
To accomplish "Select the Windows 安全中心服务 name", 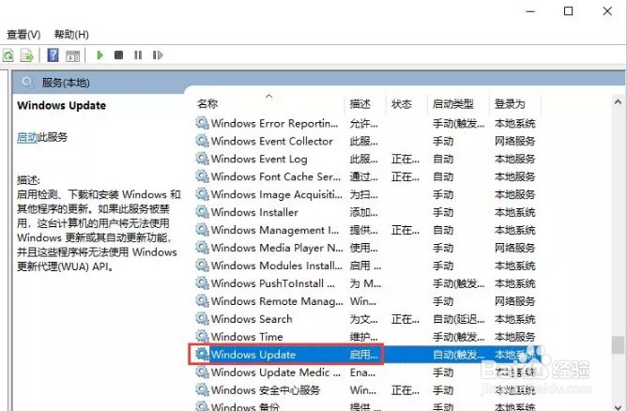I will click(x=266, y=389).
